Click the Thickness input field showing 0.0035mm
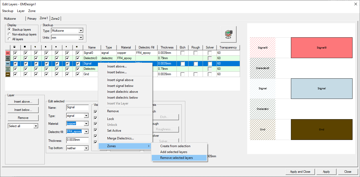360x177 pixels. [x=77, y=140]
